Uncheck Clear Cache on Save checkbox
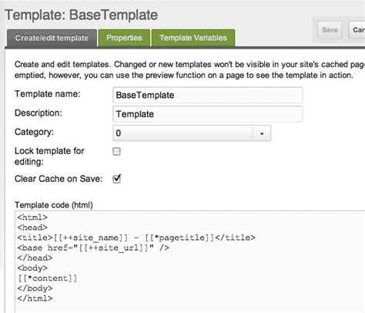Screen dimensions: 365x313 (x=116, y=179)
